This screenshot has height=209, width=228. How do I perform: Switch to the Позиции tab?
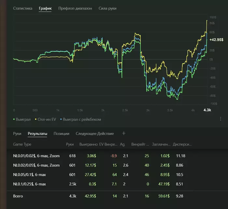coord(61,134)
